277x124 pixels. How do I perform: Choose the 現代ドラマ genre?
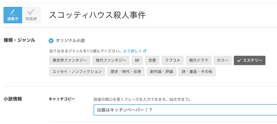(x=198, y=60)
